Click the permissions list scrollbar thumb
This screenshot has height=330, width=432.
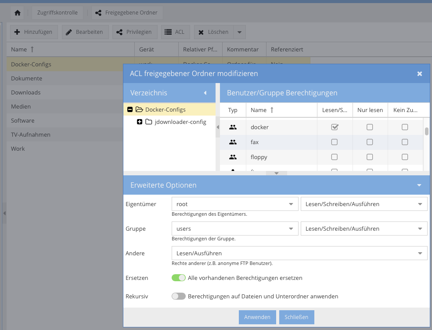[x=426, y=131]
